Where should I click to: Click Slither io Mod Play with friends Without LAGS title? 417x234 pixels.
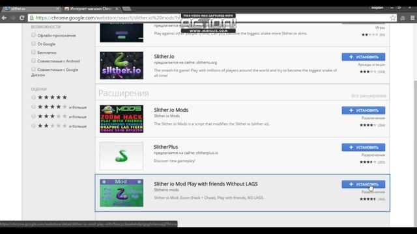pyautogui.click(x=206, y=184)
